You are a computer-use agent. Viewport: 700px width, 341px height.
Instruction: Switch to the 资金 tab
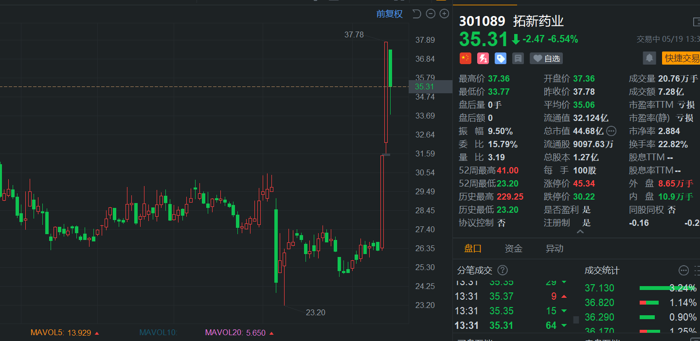tap(513, 248)
